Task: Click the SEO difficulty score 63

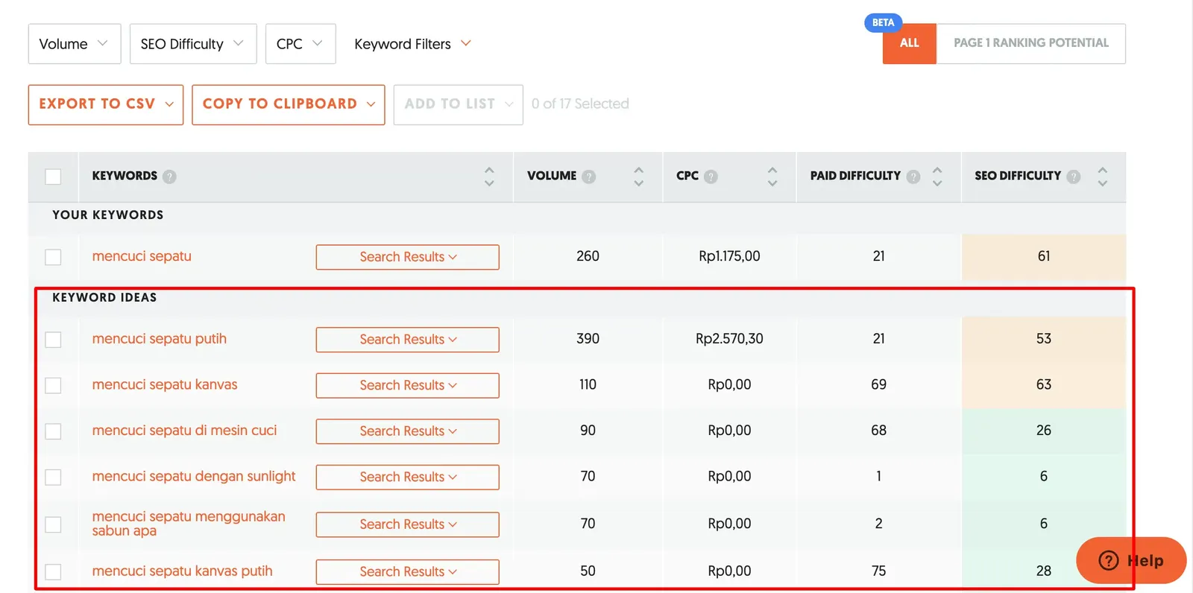Action: click(x=1044, y=384)
